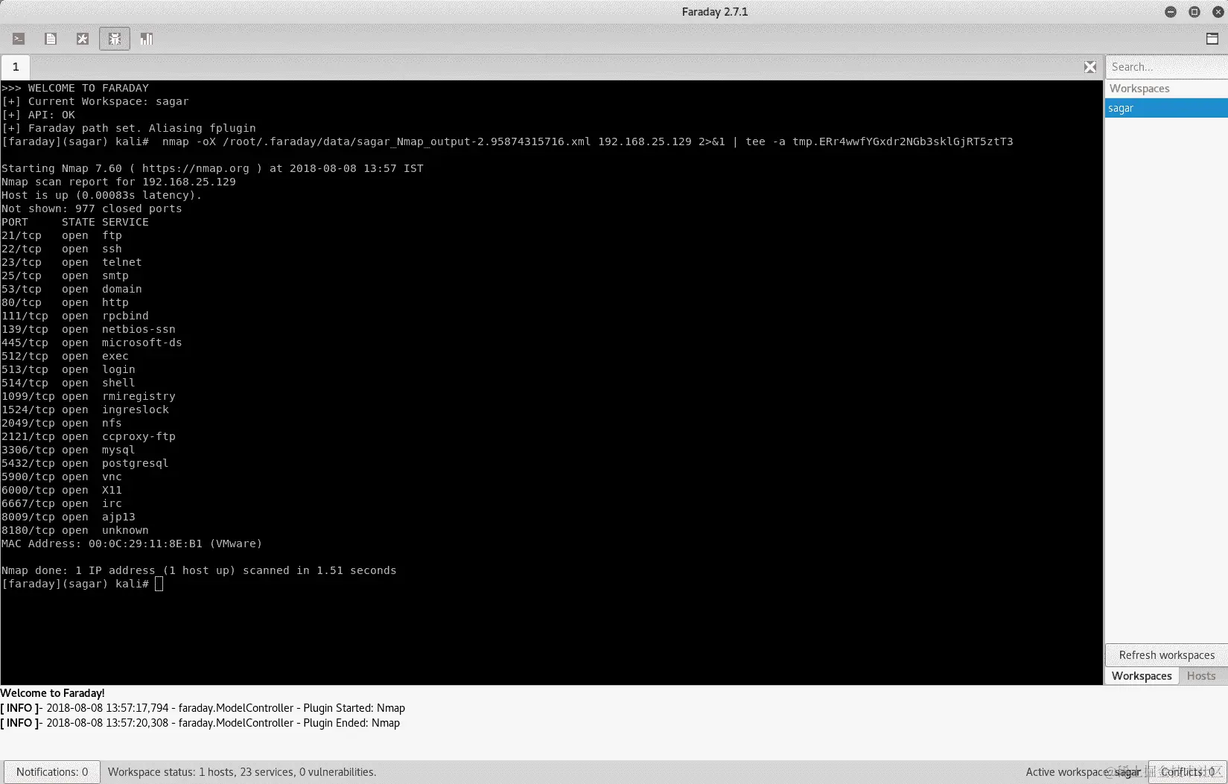Open Notifications: 0 button
This screenshot has height=784, width=1228.
pyautogui.click(x=52, y=772)
